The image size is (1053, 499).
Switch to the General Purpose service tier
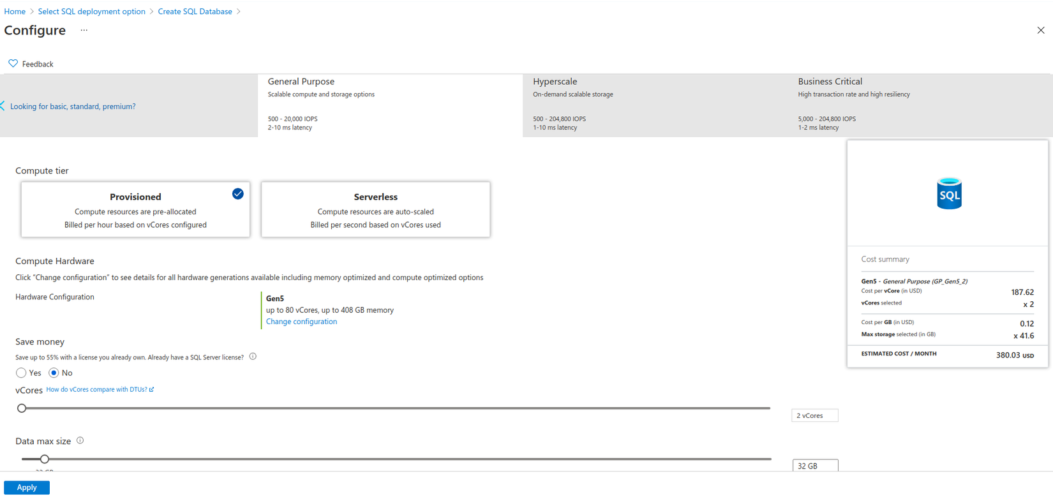390,105
